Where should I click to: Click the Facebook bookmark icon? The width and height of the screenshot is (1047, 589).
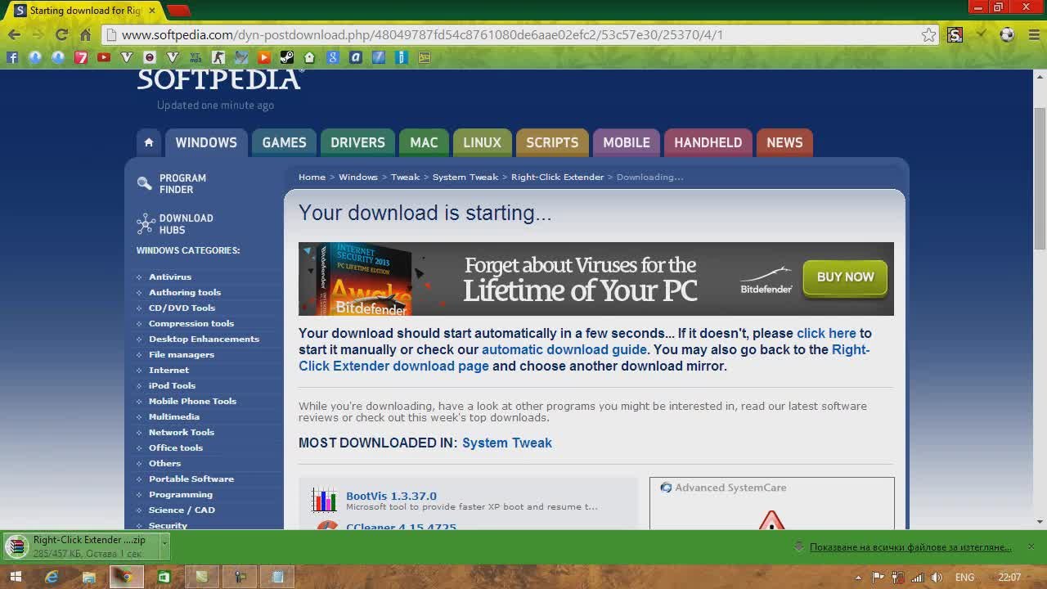pyautogui.click(x=12, y=57)
